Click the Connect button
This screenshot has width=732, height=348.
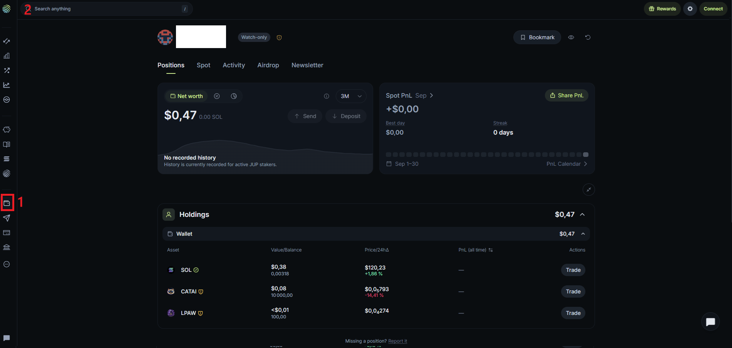tap(713, 9)
